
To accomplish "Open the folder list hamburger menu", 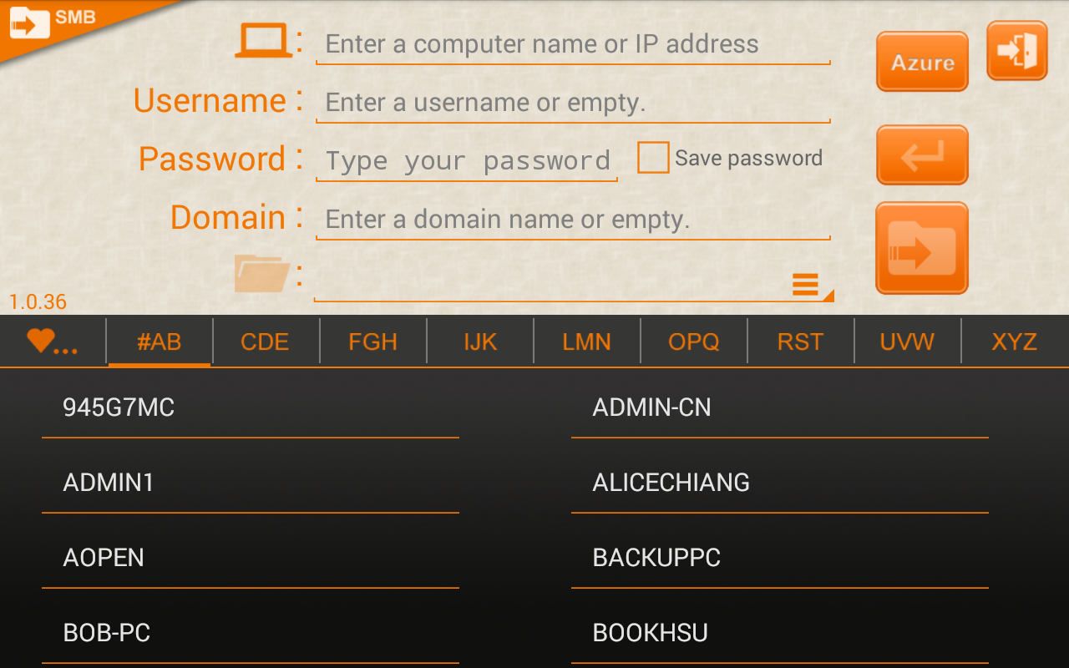I will (x=805, y=284).
